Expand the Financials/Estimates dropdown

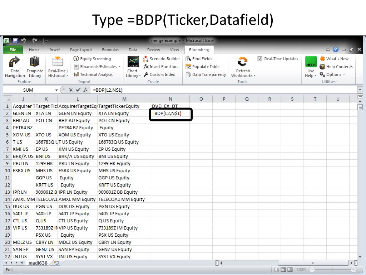pos(120,67)
